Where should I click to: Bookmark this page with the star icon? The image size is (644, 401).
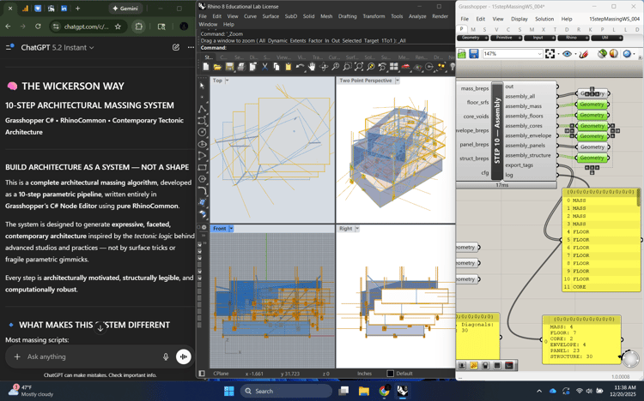pos(118,27)
